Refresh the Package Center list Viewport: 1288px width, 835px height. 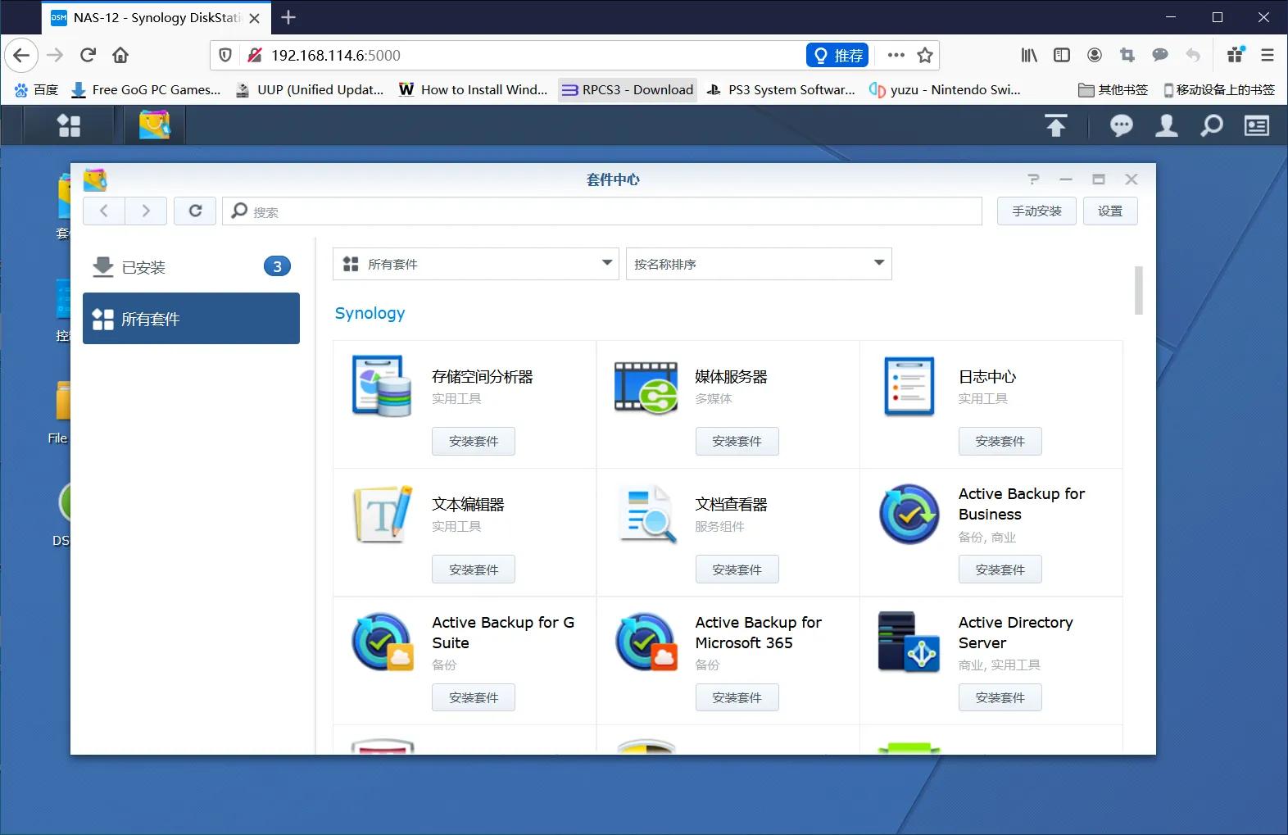pyautogui.click(x=195, y=211)
